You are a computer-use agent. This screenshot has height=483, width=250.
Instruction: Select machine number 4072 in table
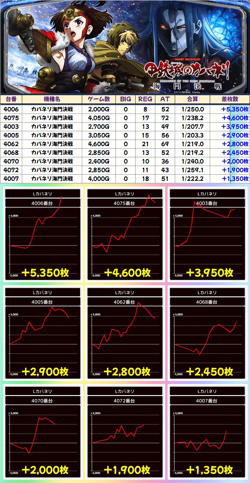point(11,170)
